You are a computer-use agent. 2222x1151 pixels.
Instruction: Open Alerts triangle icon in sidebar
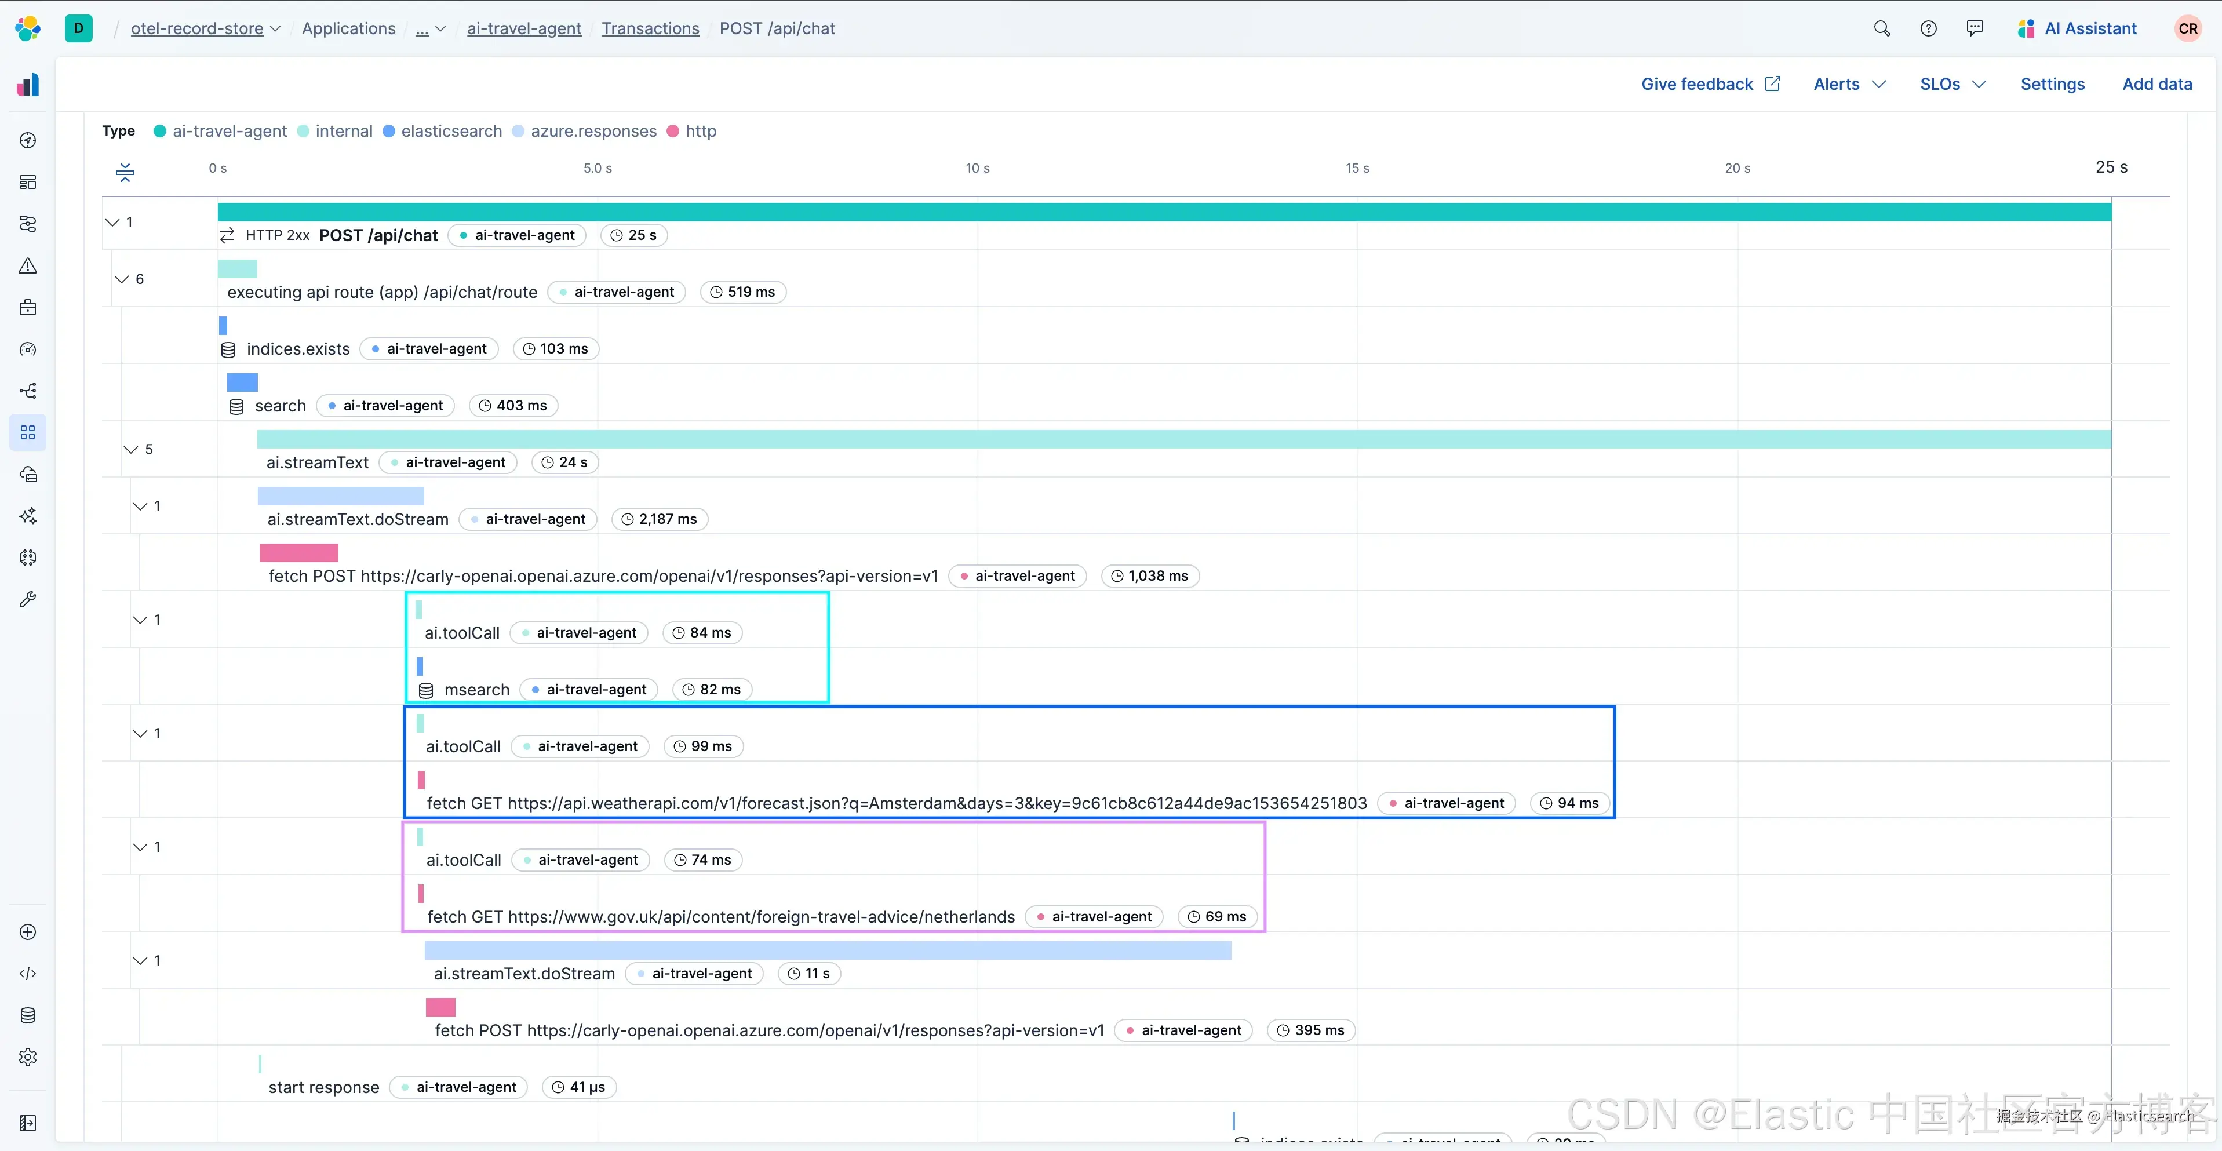[28, 266]
